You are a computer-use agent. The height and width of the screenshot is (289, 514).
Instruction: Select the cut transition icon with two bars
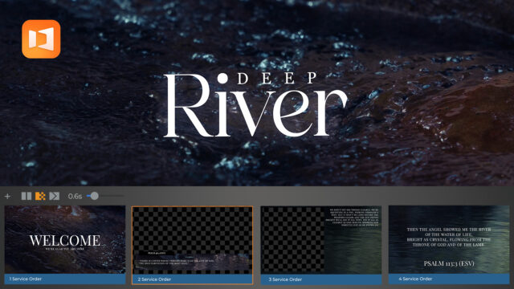pos(27,196)
